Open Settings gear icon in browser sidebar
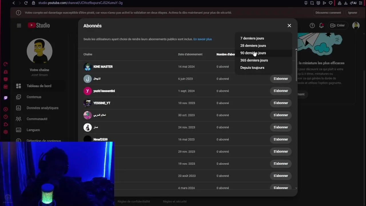This screenshot has width=366, height=206. pyautogui.click(x=5, y=132)
